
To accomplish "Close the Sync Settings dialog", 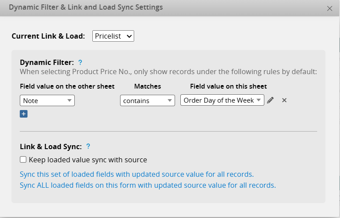I will click(x=329, y=8).
